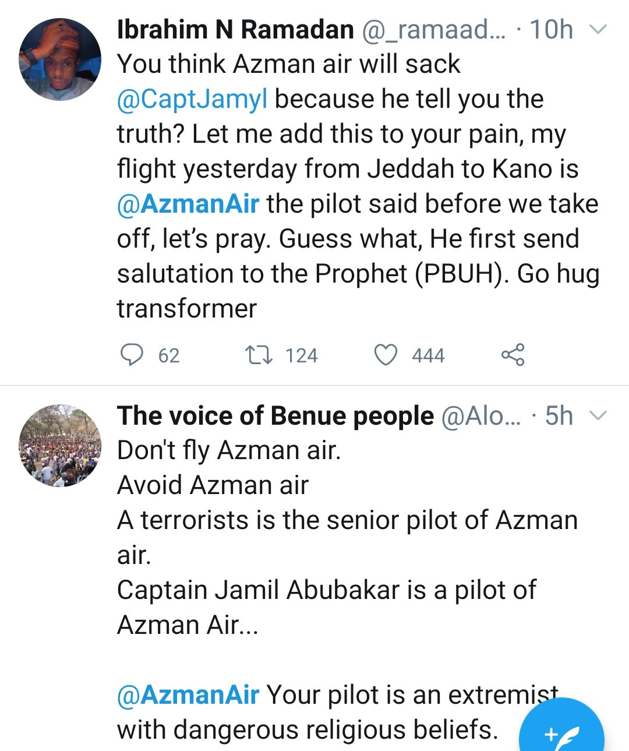This screenshot has height=751, width=629.
Task: Expand options for Ibrahim's tweet
Action: coord(599,29)
